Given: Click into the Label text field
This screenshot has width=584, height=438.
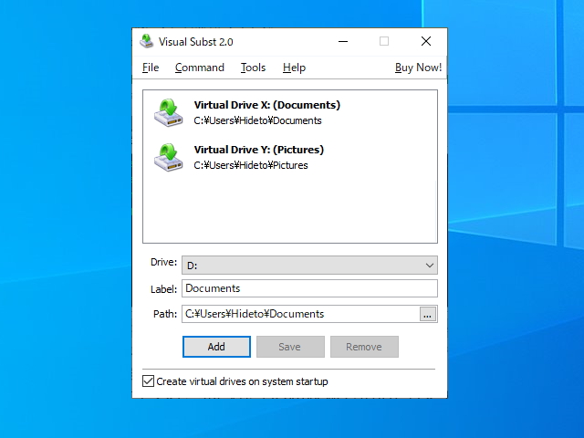Looking at the screenshot, I should [x=309, y=288].
